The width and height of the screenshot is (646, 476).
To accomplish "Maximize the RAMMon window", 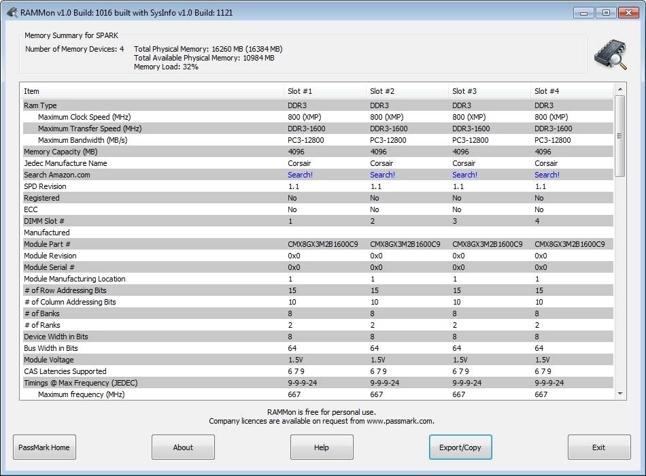I will (x=606, y=13).
